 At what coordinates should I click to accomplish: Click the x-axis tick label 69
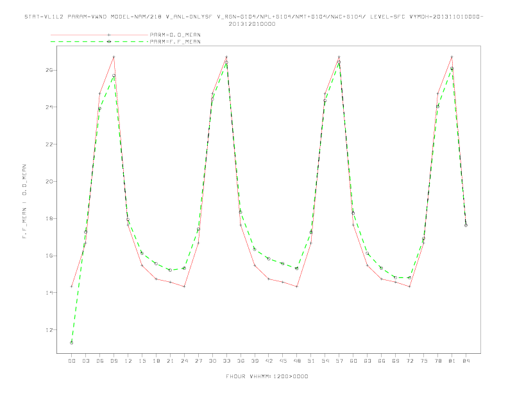click(x=396, y=361)
